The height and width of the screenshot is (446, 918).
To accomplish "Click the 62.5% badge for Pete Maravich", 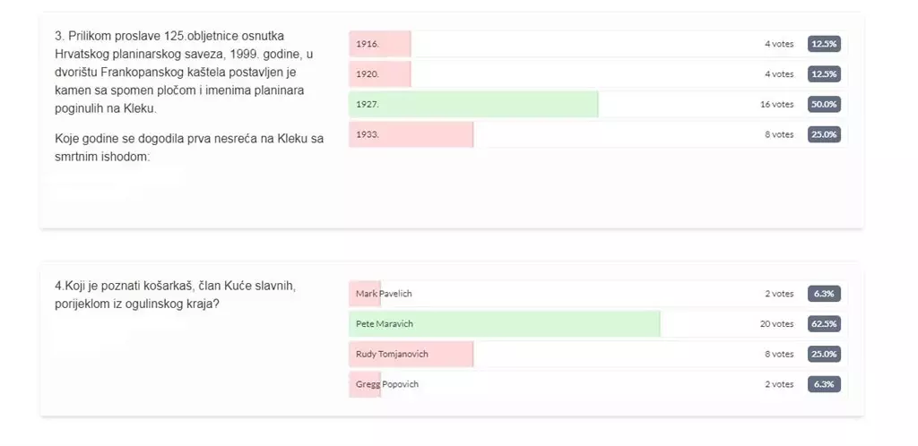I will 824,324.
